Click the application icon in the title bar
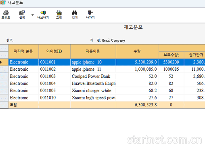The height and width of the screenshot is (146, 205). pyautogui.click(x=3, y=2)
